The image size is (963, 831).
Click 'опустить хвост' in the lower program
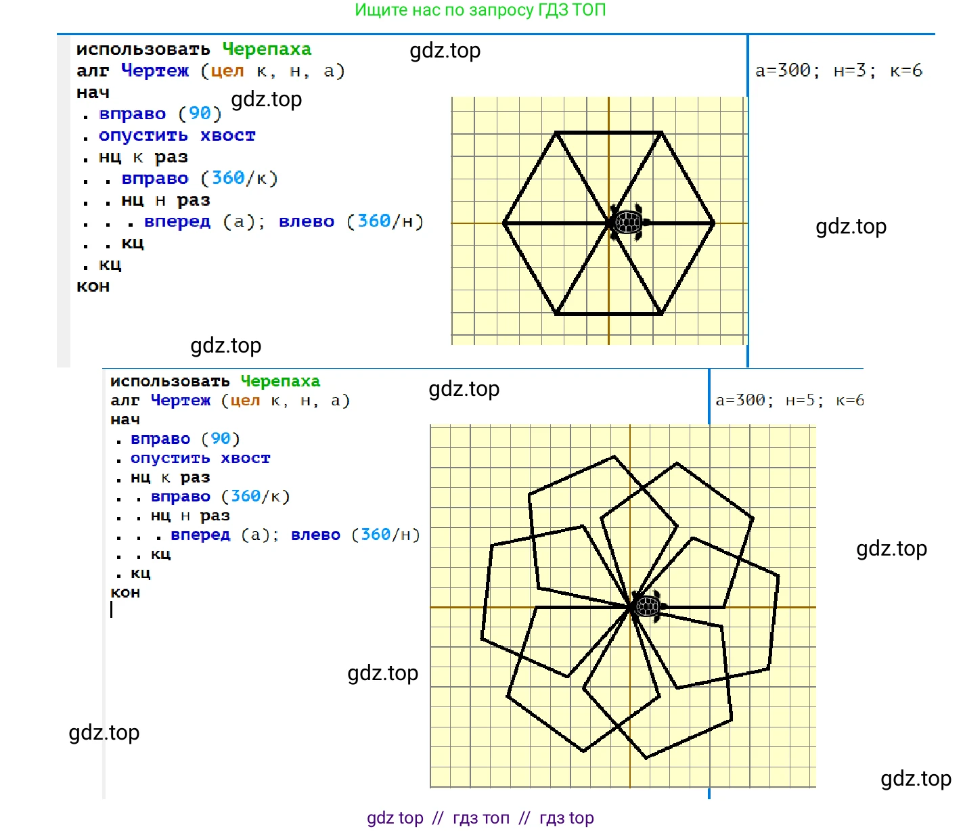tap(200, 458)
